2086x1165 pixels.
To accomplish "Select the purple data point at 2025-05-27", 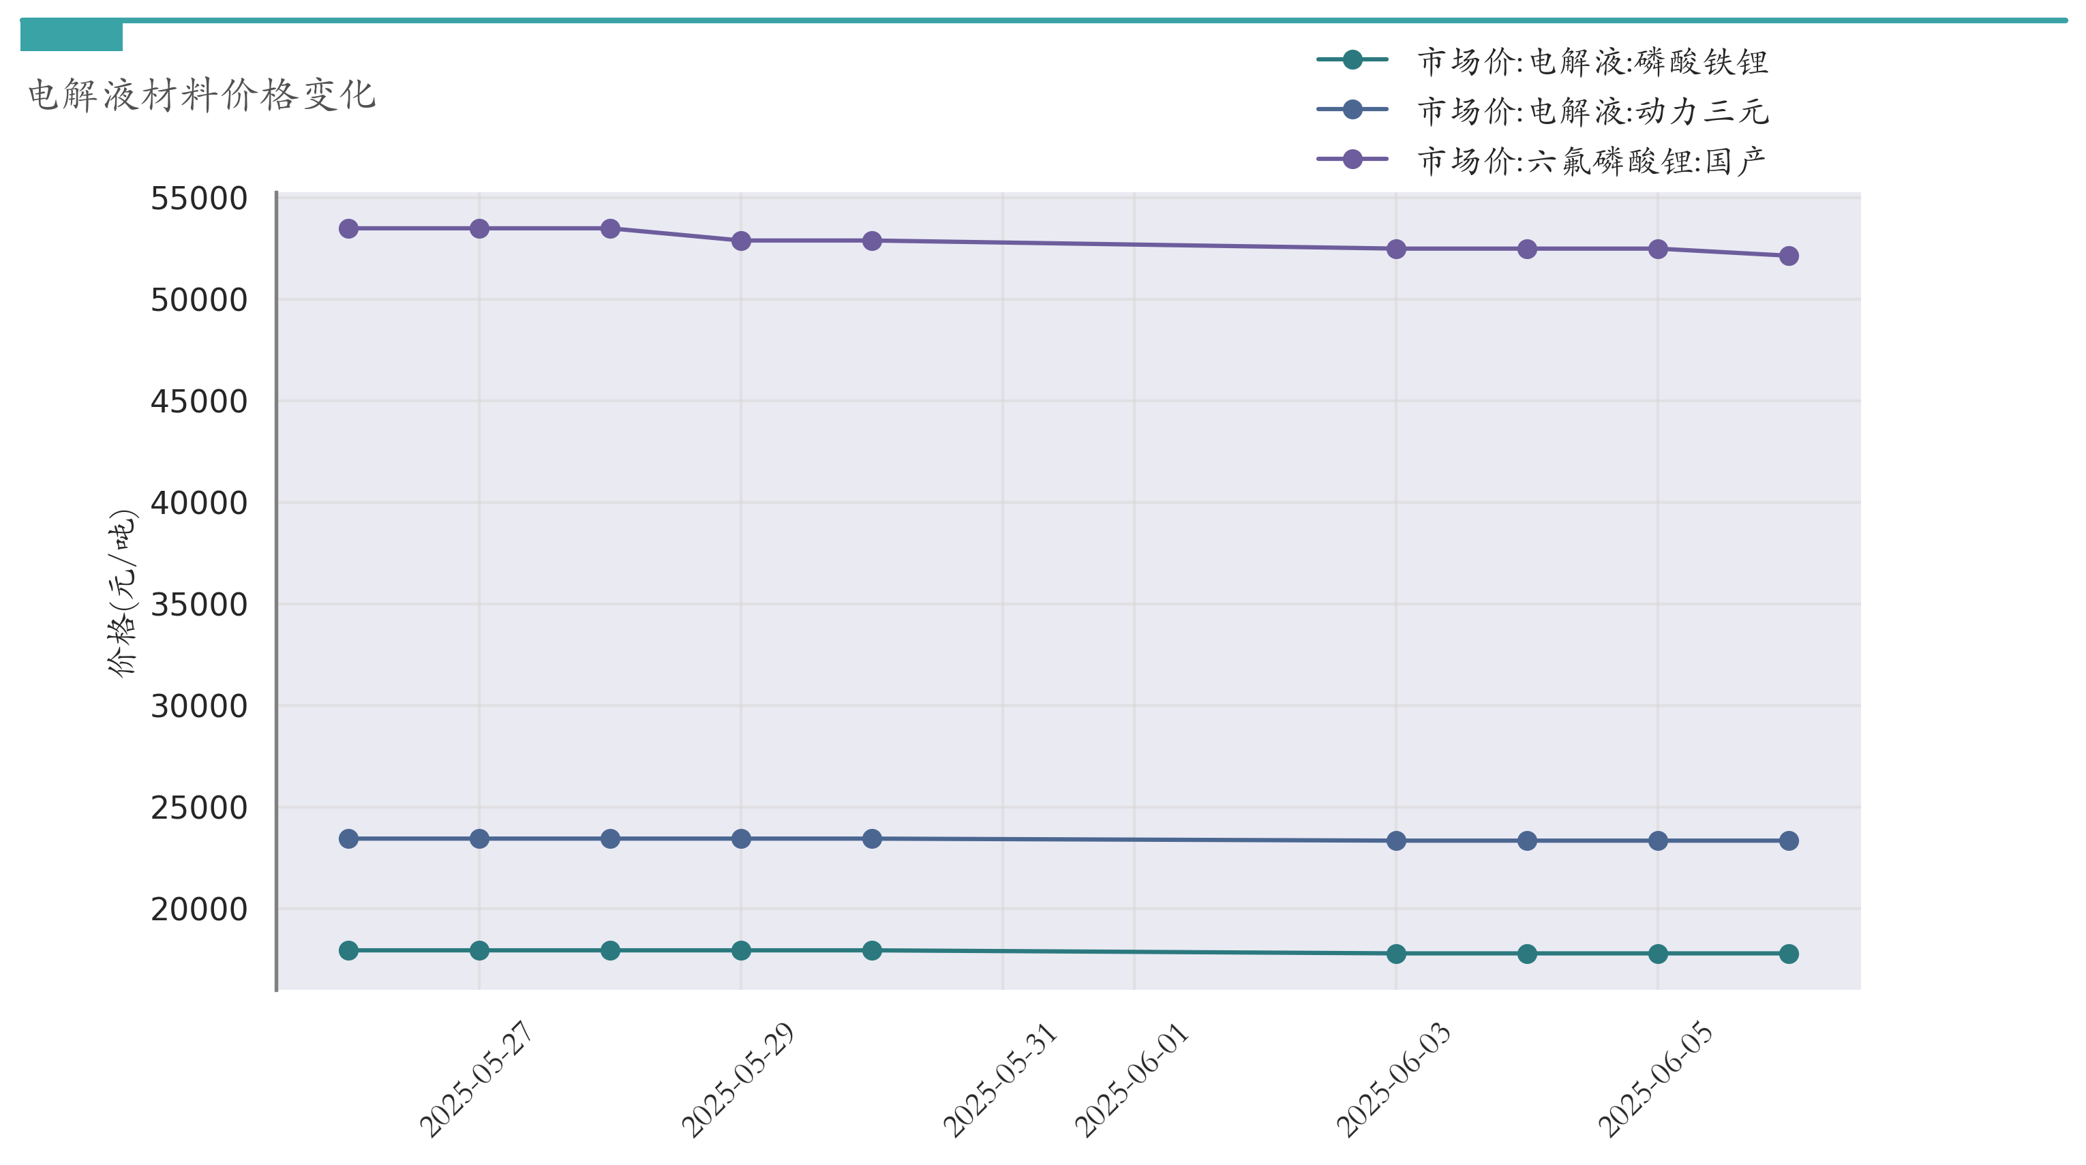I will tap(479, 229).
